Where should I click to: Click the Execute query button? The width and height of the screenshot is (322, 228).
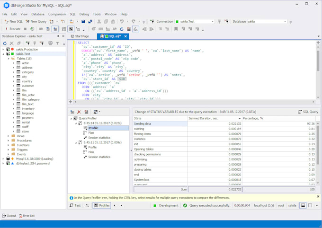coord(13,29)
